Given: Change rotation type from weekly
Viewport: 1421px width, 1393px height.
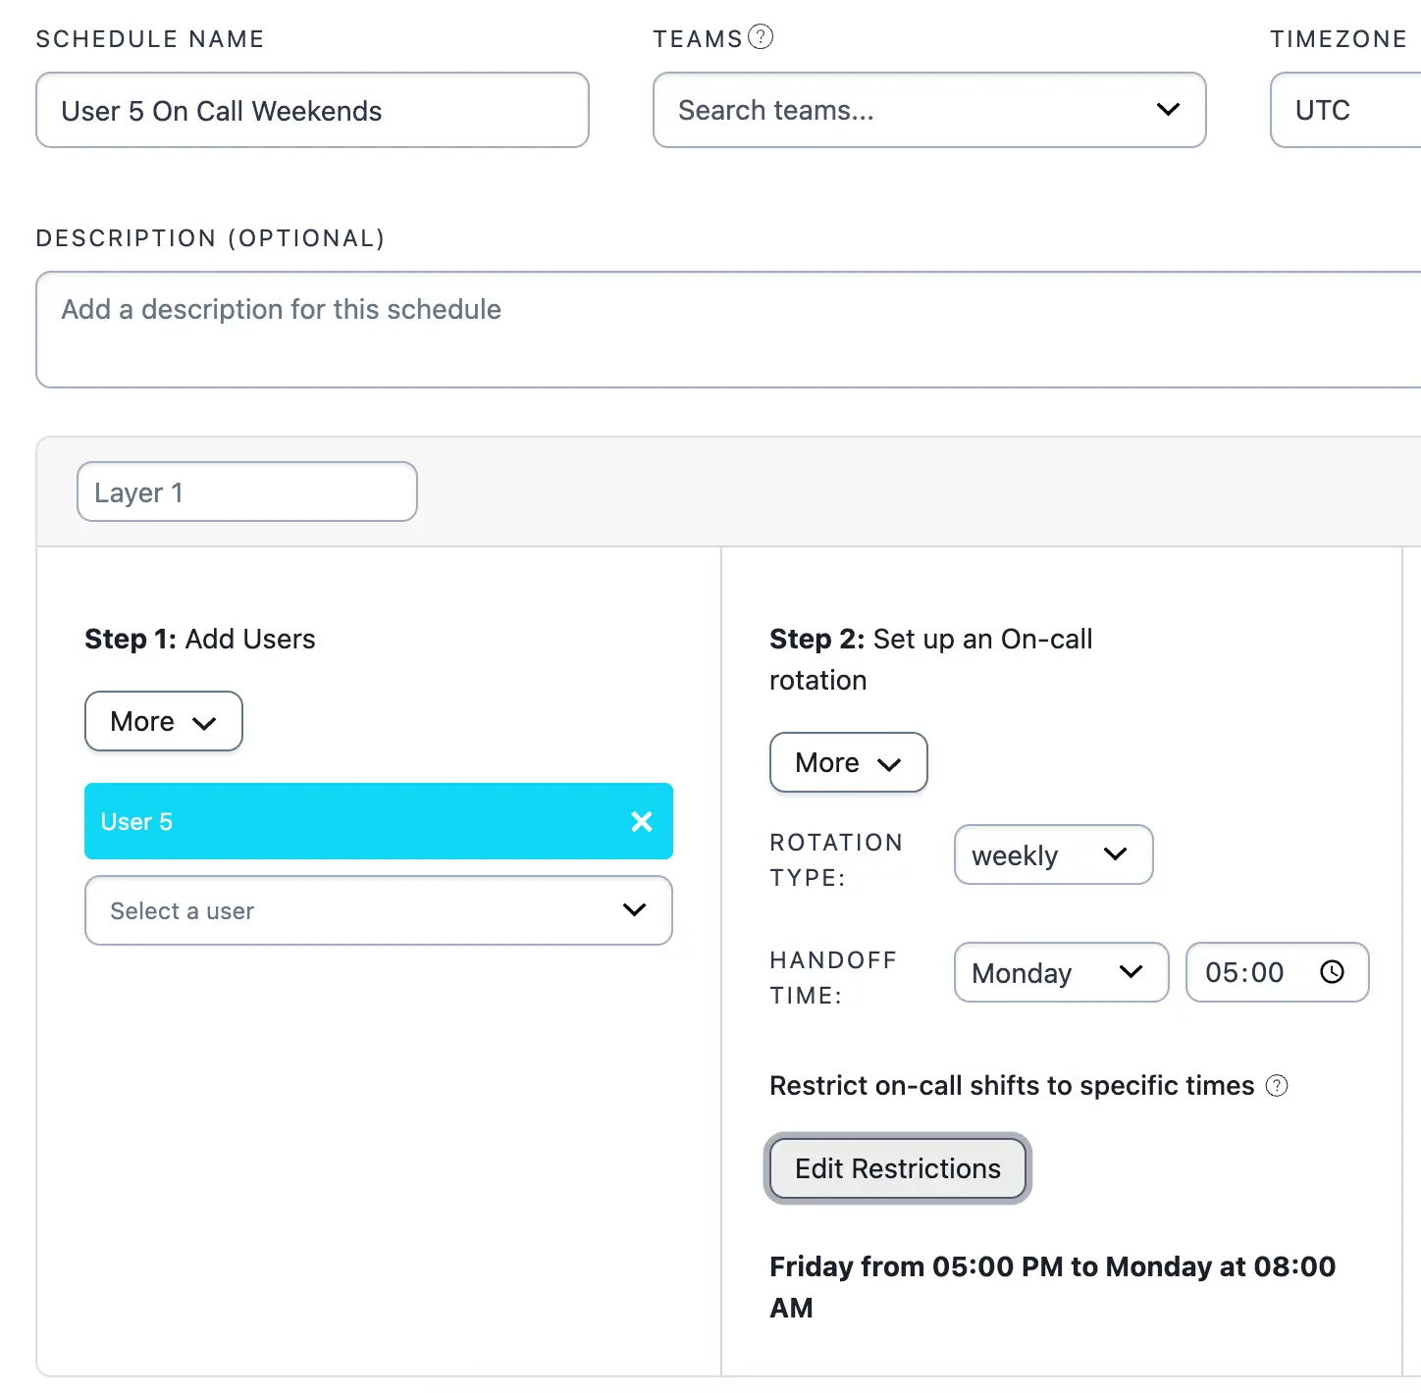Looking at the screenshot, I should 1054,854.
